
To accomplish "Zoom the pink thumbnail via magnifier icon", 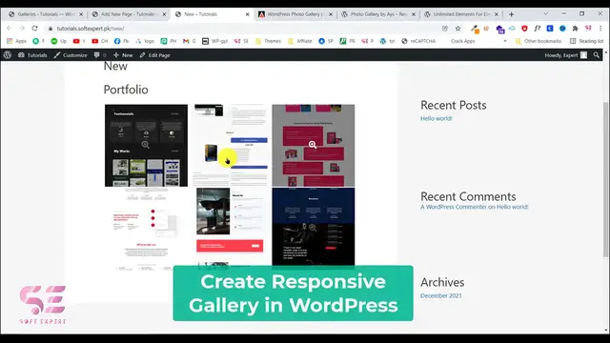I will [313, 145].
